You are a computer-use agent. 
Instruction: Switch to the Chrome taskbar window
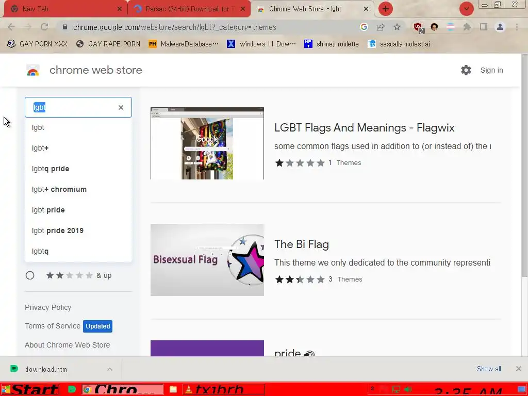[x=123, y=390]
